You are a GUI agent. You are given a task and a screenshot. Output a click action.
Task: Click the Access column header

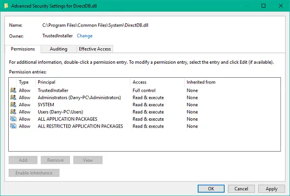pos(140,82)
